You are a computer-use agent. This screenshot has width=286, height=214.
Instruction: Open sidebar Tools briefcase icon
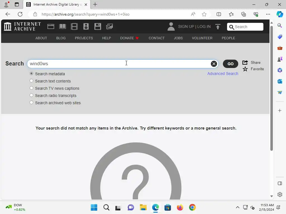point(280,48)
